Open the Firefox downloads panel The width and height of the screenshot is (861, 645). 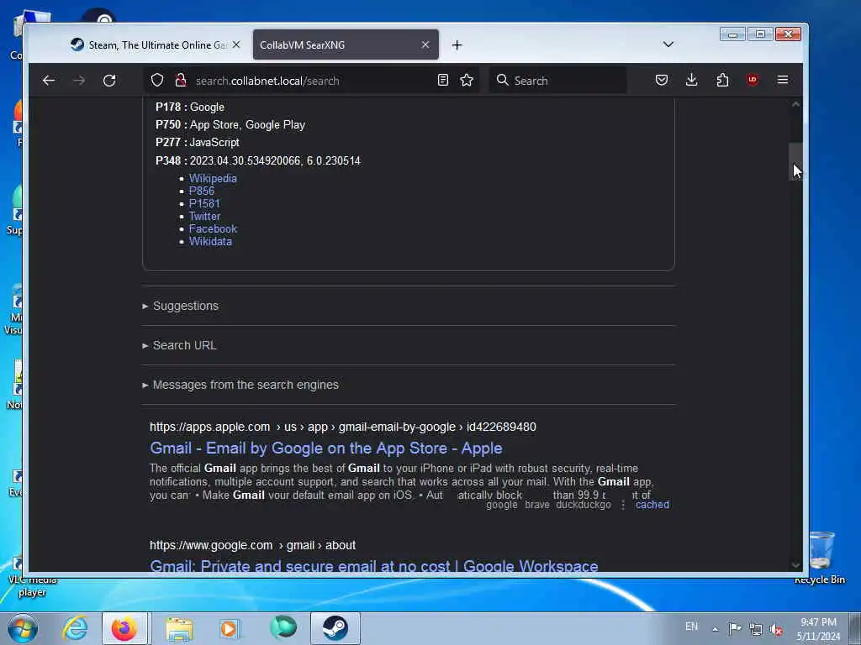692,80
